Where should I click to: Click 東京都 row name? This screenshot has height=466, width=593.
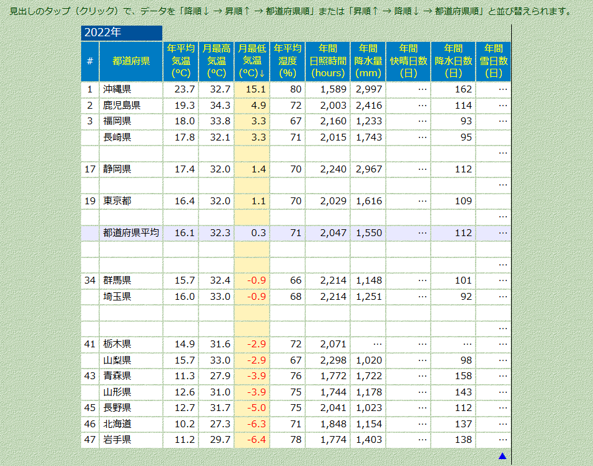click(x=117, y=201)
